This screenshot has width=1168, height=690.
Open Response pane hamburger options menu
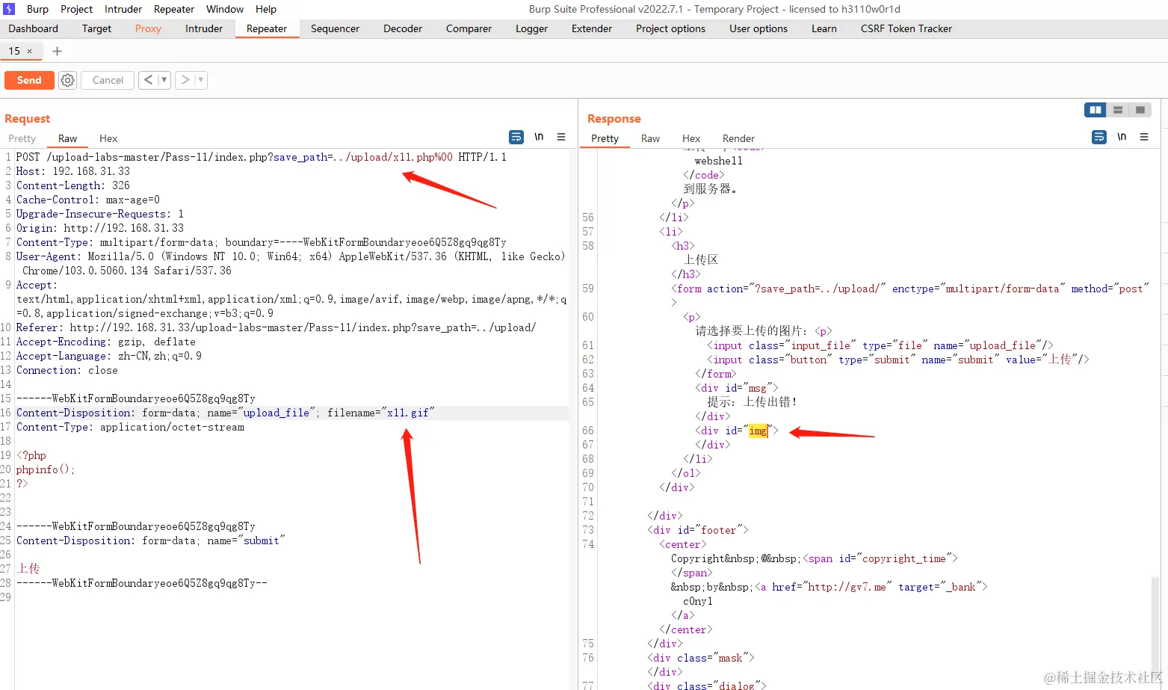[x=1144, y=138]
